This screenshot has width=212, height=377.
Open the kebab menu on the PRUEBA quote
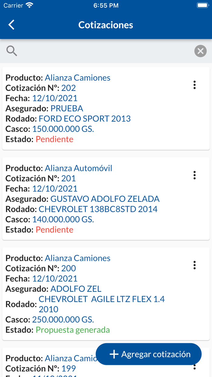pyautogui.click(x=194, y=85)
